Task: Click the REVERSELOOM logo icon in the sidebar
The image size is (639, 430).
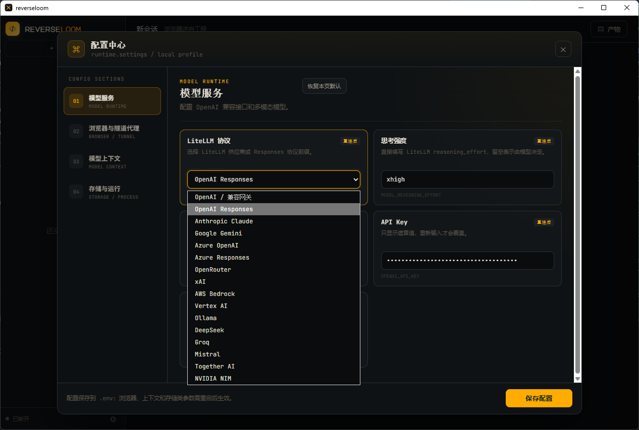Action: (x=13, y=29)
